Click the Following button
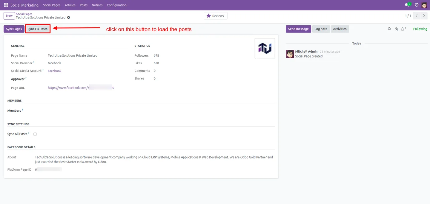Screen dimensions: 430x204 click(420, 29)
